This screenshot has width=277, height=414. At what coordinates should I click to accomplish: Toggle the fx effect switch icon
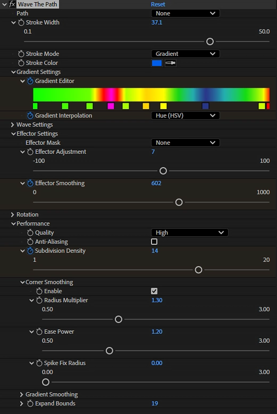point(12,4)
